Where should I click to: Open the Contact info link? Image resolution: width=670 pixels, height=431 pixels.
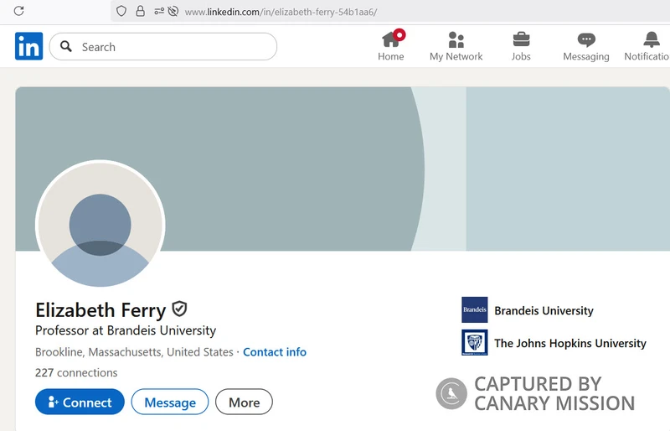click(x=275, y=352)
